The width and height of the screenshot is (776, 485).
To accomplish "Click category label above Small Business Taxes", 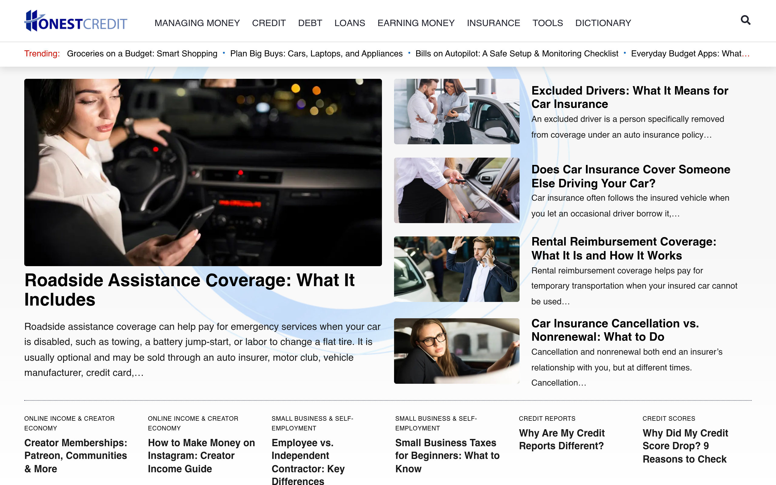I will pos(436,423).
